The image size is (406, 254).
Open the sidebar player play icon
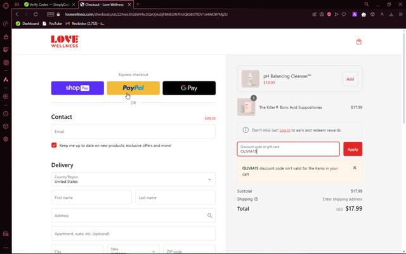6,97
